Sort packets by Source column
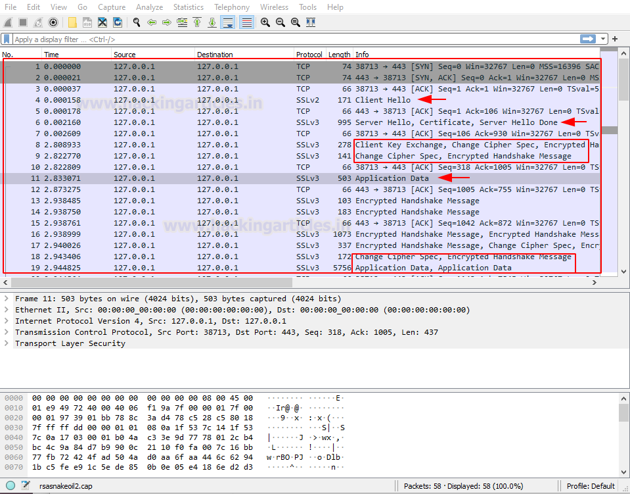This screenshot has height=494, width=630. click(x=153, y=55)
